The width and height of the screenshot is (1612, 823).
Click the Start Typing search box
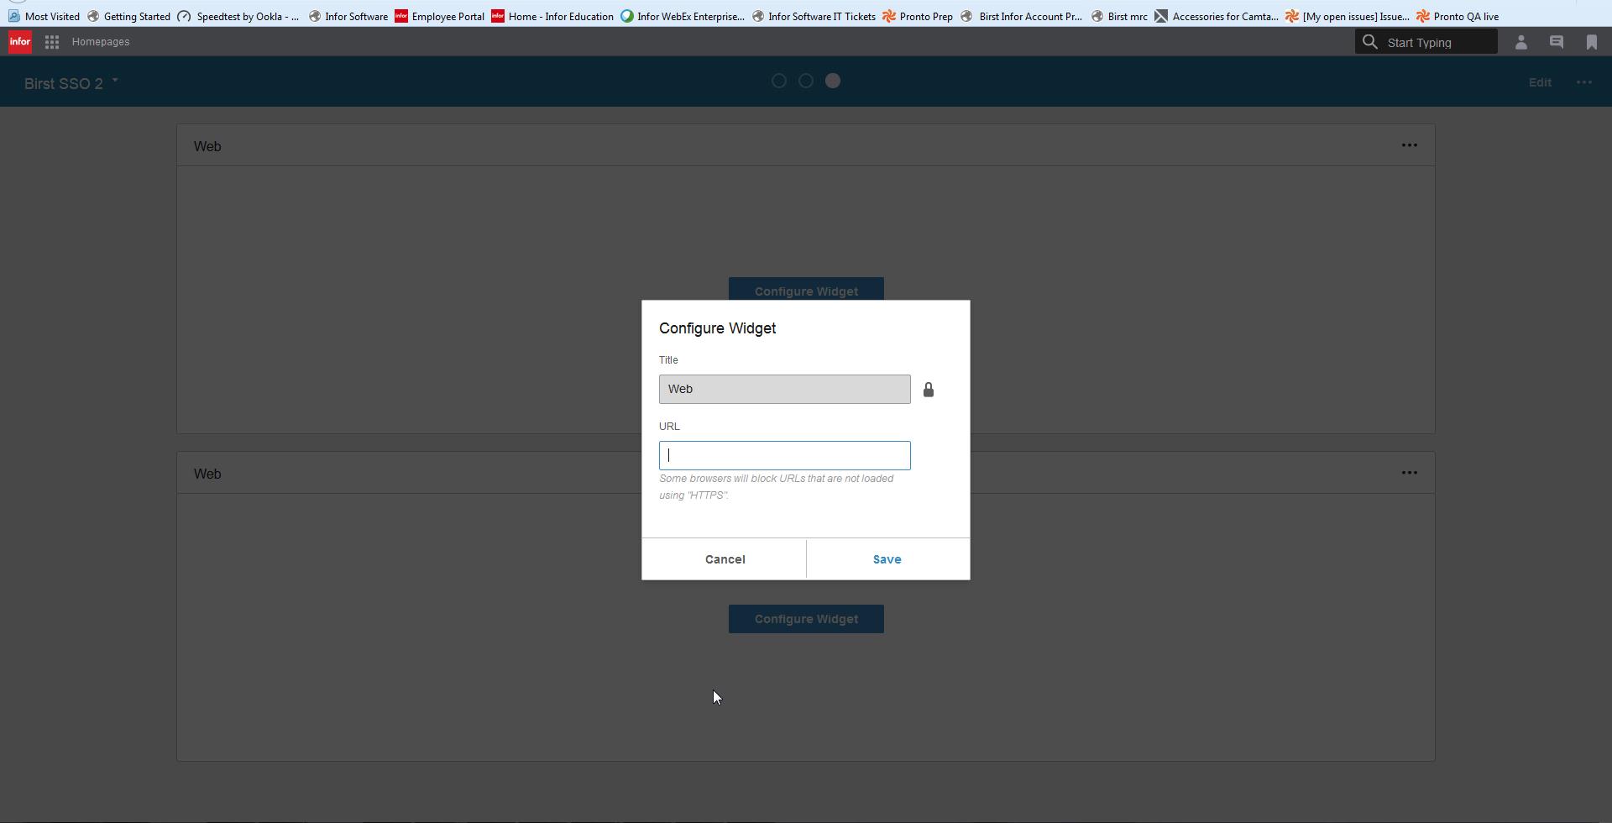click(x=1437, y=42)
